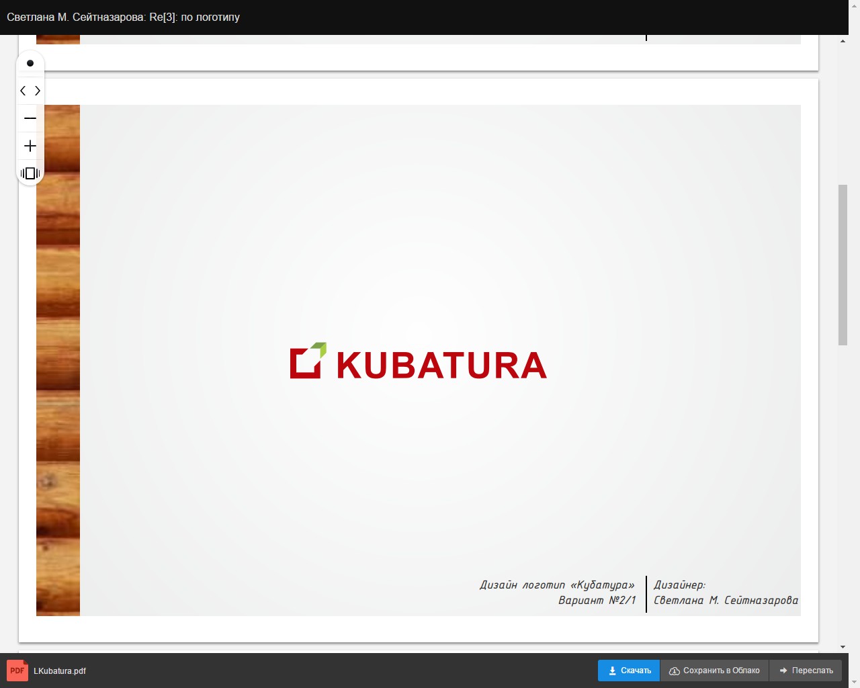
Task: Click the red square logo emblem
Action: [308, 361]
